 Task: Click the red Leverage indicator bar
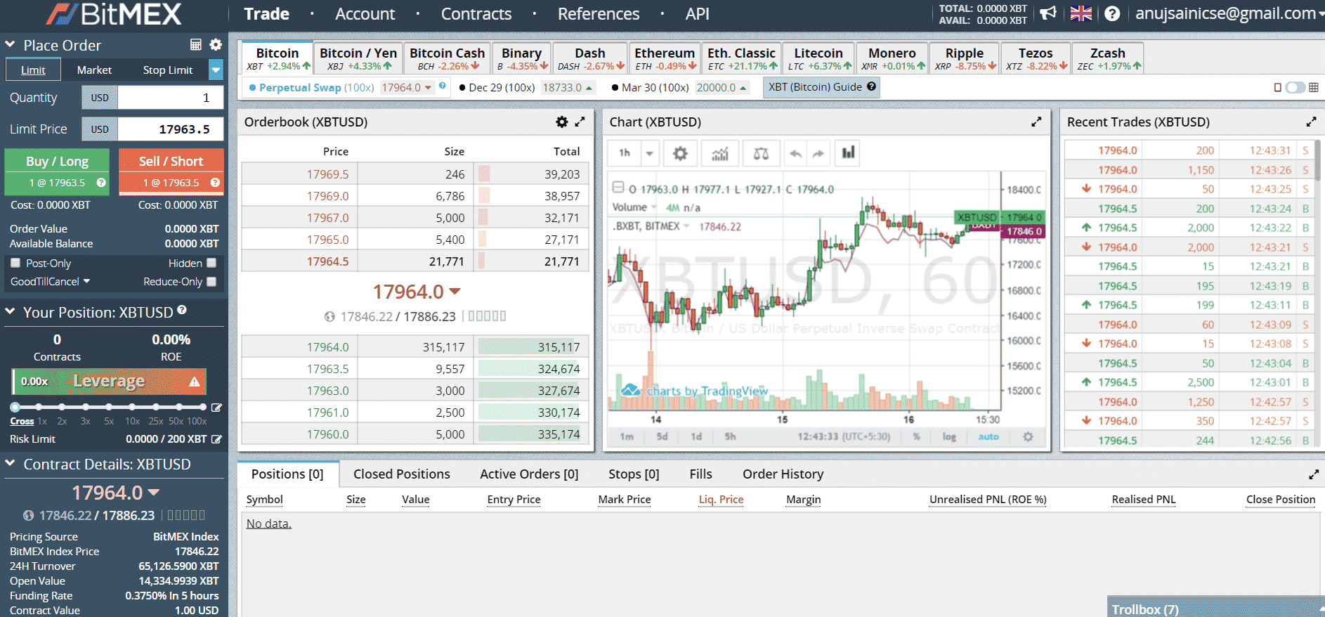[x=110, y=382]
